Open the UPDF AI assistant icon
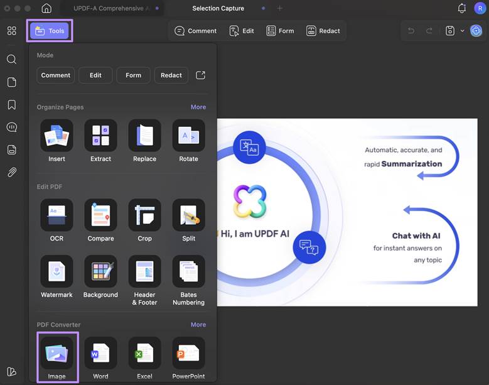The image size is (489, 385). 476,31
